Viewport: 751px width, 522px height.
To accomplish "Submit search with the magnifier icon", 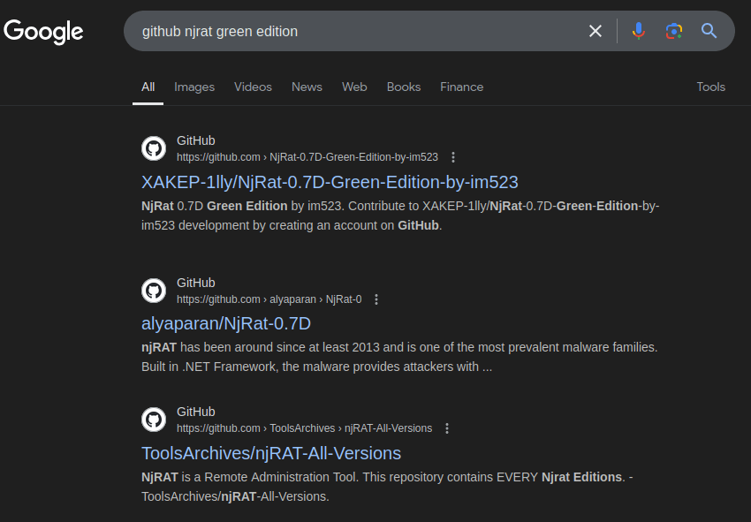I will point(709,31).
